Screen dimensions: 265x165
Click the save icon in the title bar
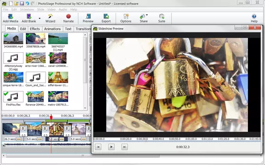point(22,3)
